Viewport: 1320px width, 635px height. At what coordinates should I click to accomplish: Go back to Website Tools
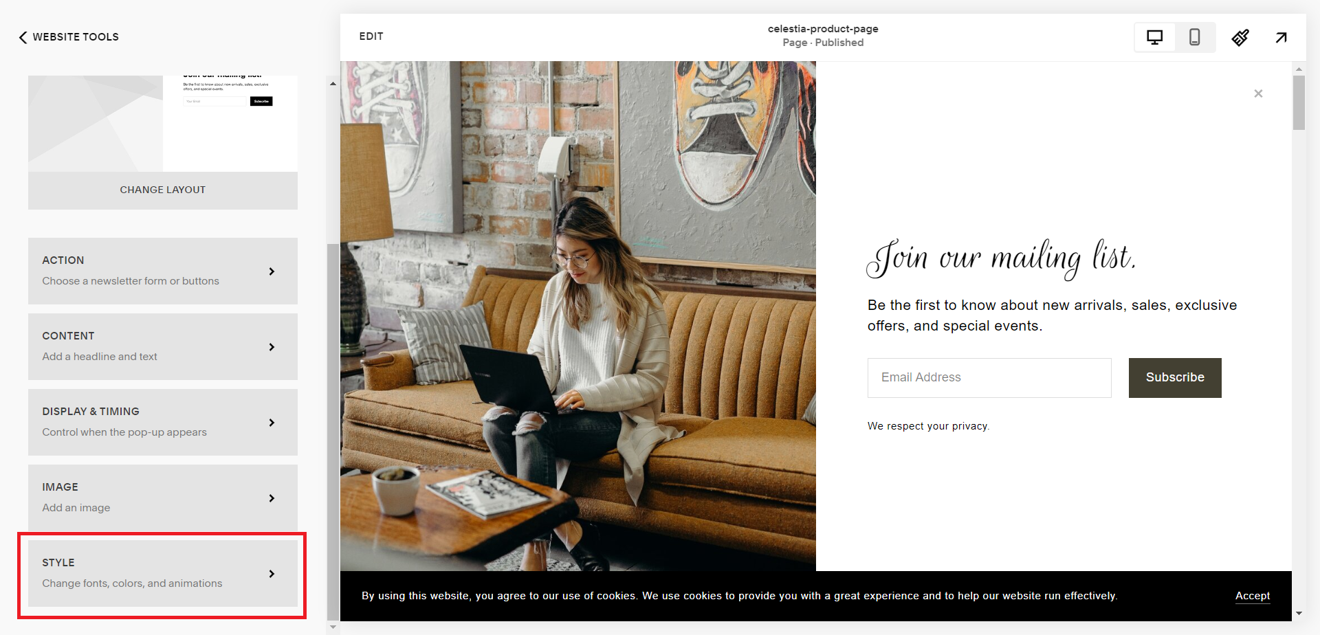coord(69,37)
